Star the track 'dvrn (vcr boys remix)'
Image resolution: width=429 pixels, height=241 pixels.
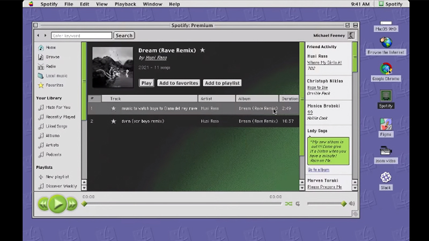[114, 121]
